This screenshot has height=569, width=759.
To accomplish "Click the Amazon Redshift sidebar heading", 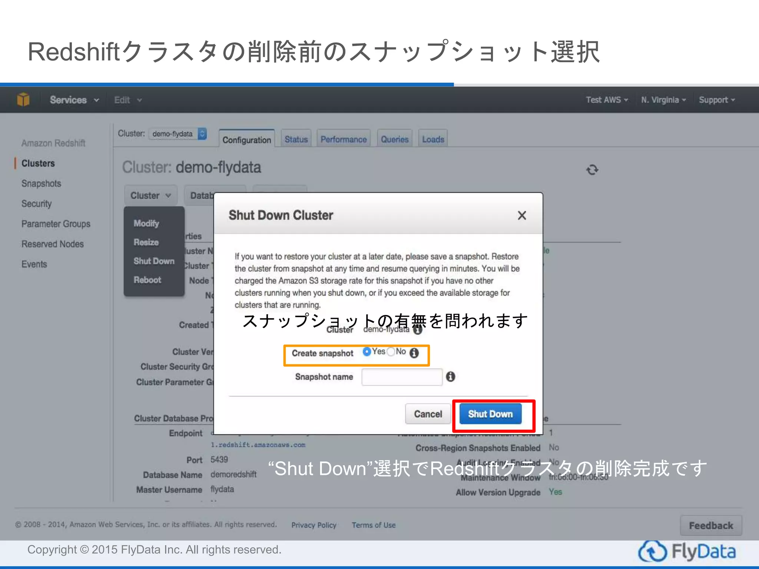I will 53,143.
